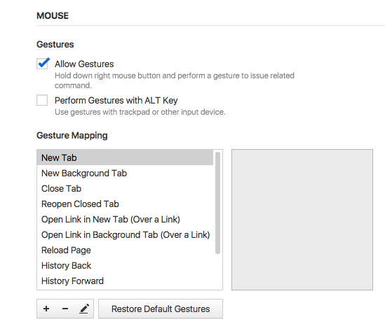Image resolution: width=385 pixels, height=331 pixels.
Task: Select New Tab in gesture list
Action: [x=125, y=157]
